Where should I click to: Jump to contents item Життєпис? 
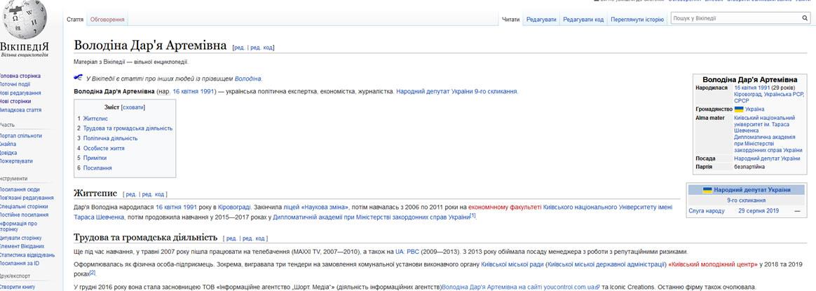pyautogui.click(x=95, y=119)
